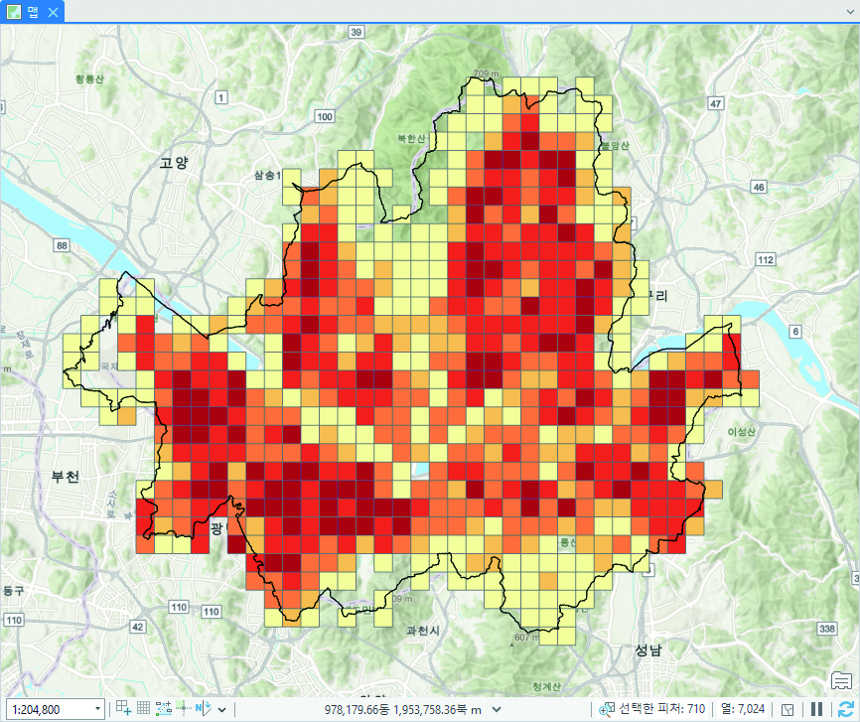Click the ground to grid correction icon
860x722 pixels.
click(202, 708)
